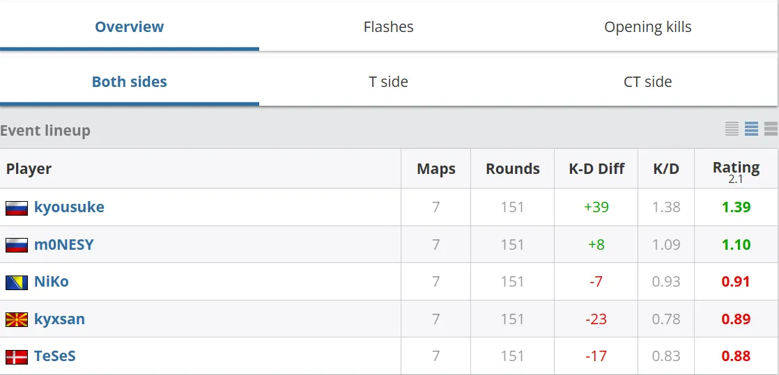Sort table by Rating 2.1 column

tap(736, 171)
